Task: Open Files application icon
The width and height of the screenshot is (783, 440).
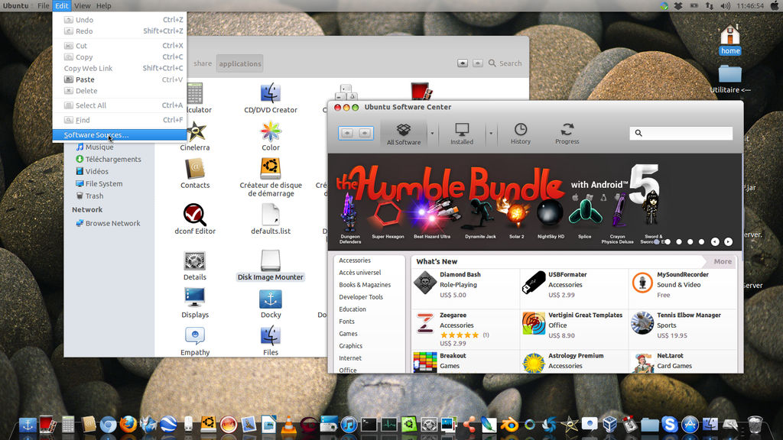Action: point(271,341)
